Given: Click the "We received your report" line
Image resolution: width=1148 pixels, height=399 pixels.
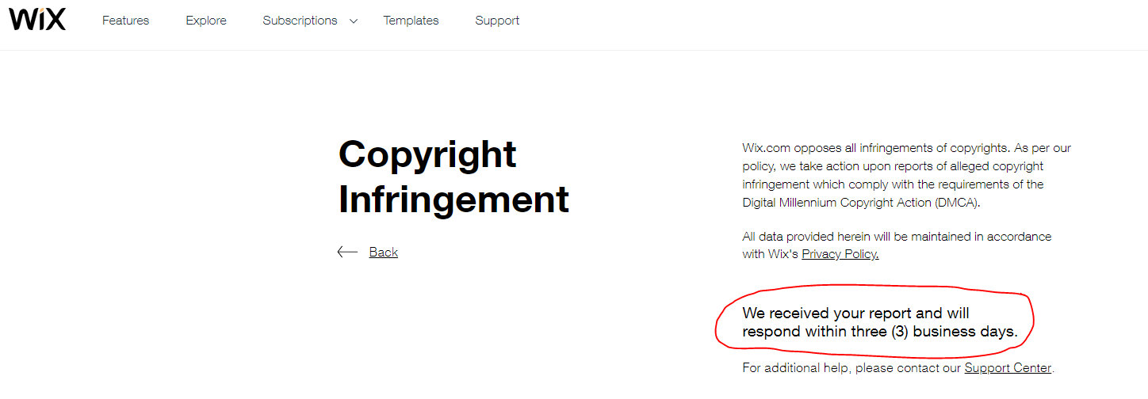Looking at the screenshot, I should pyautogui.click(x=855, y=313).
